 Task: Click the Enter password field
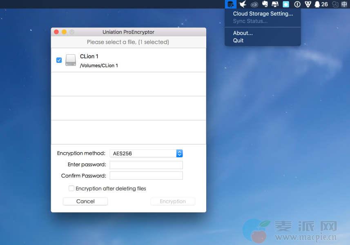coord(146,165)
